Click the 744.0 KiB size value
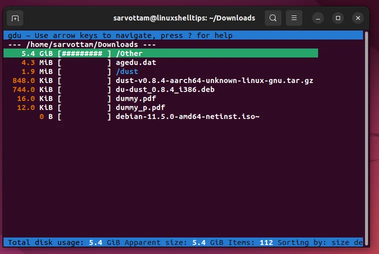The height and width of the screenshot is (254, 379). point(32,89)
